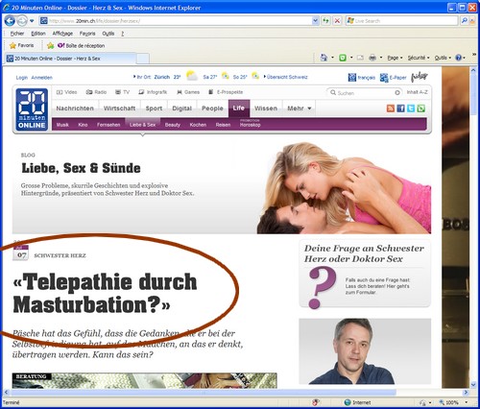The width and height of the screenshot is (480, 409).
Task: Open the question mark help menu
Action: pos(122,34)
